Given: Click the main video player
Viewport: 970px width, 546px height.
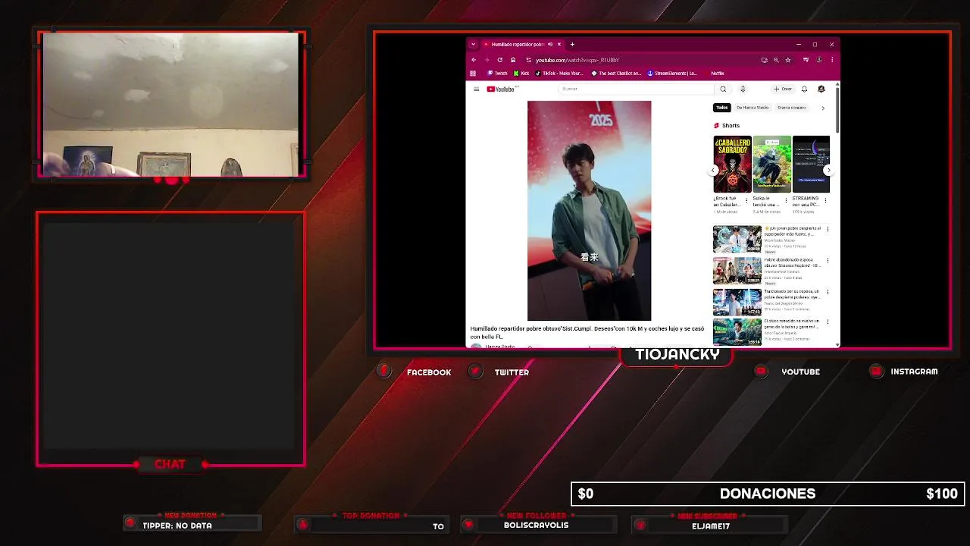Looking at the screenshot, I should (589, 211).
